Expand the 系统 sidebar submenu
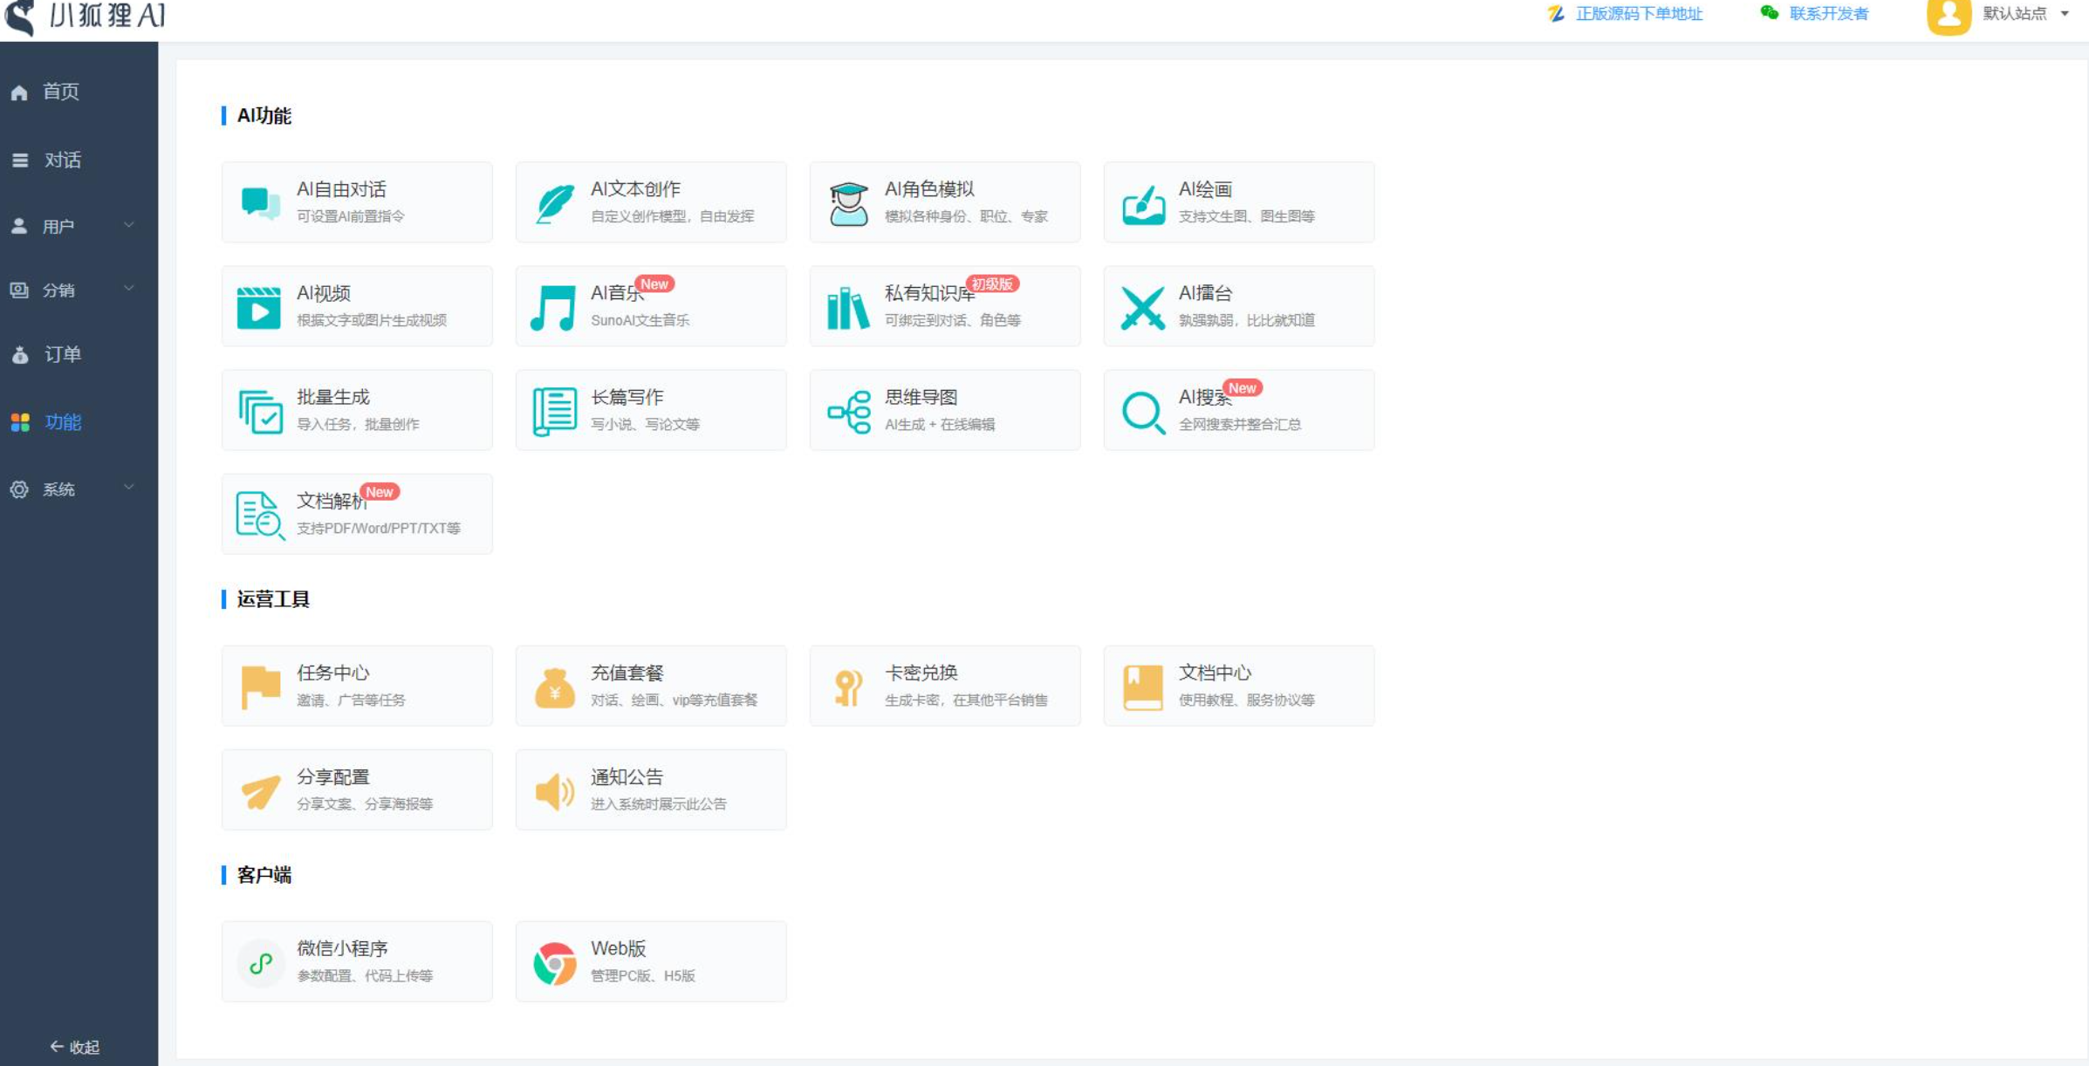The width and height of the screenshot is (2089, 1066). point(77,489)
